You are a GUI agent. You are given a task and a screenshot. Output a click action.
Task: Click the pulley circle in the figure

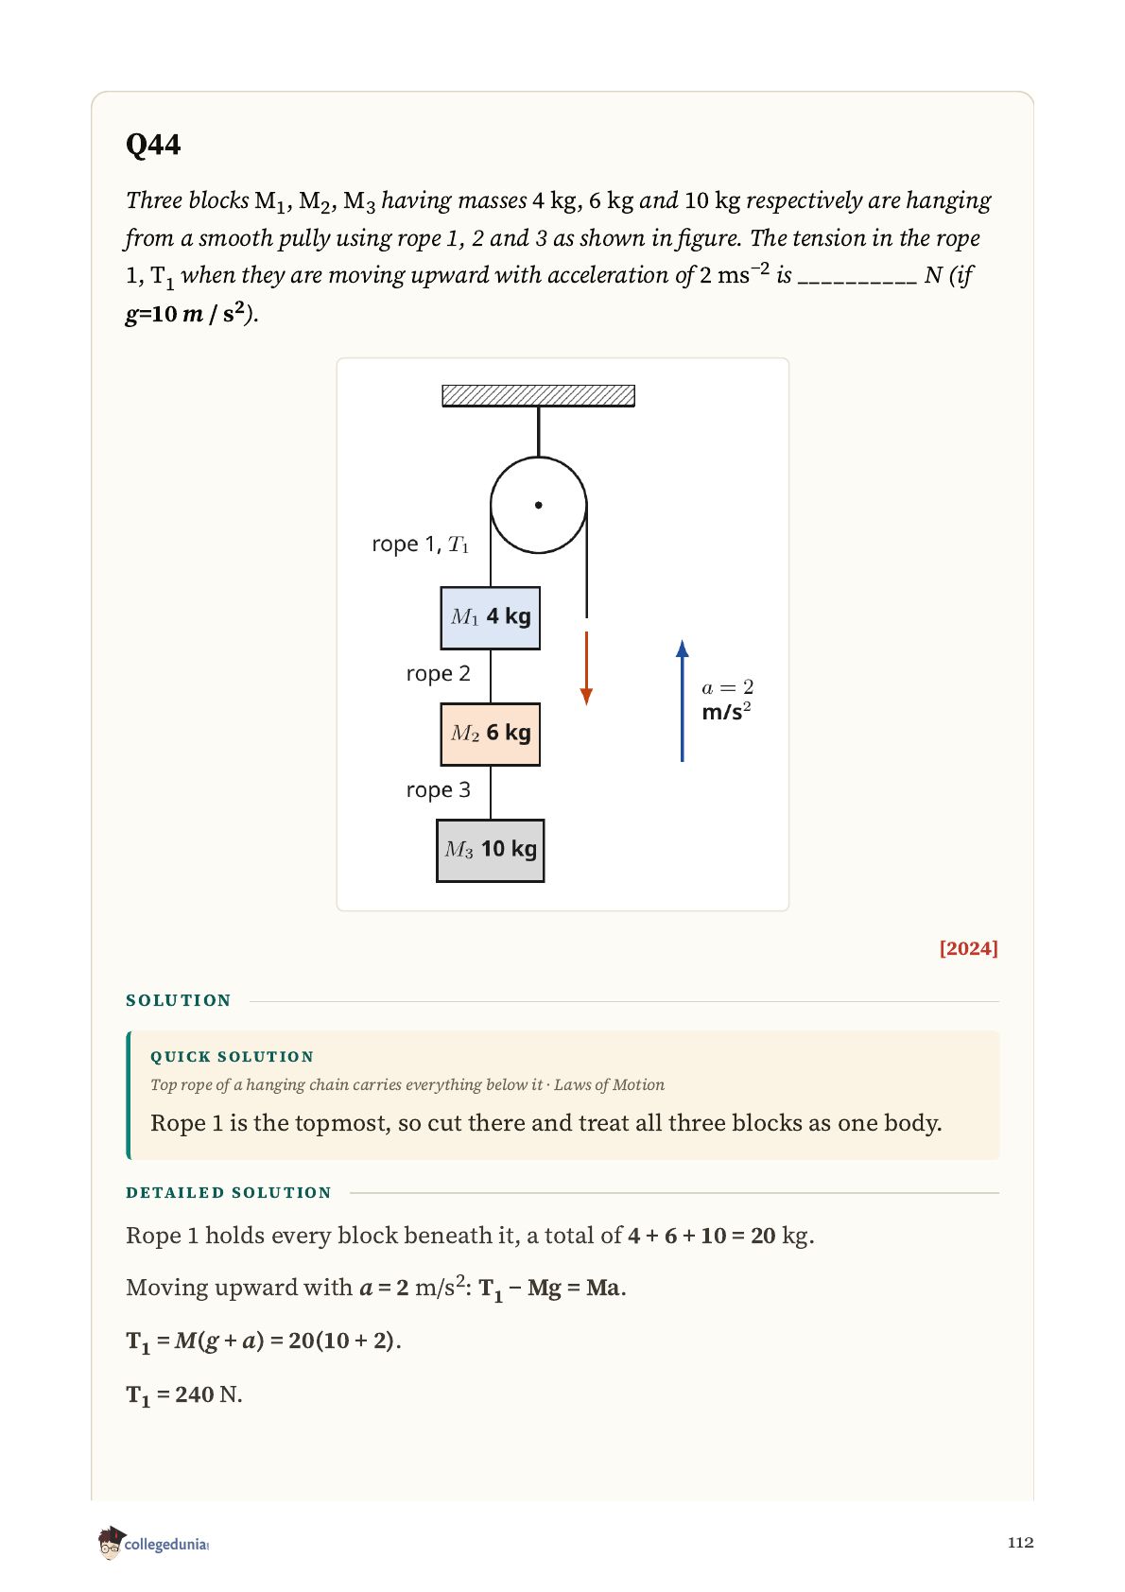539,505
